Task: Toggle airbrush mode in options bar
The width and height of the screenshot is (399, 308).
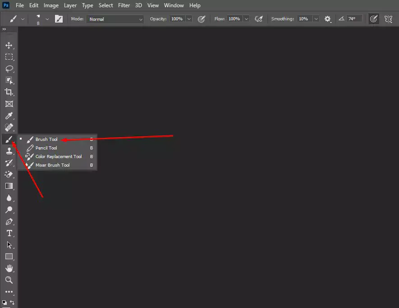Action: 259,19
